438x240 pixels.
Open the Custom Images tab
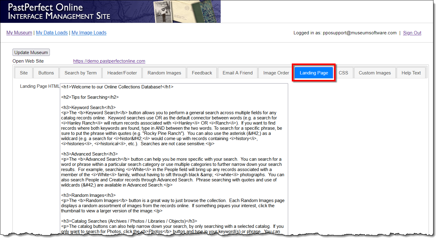pos(374,73)
